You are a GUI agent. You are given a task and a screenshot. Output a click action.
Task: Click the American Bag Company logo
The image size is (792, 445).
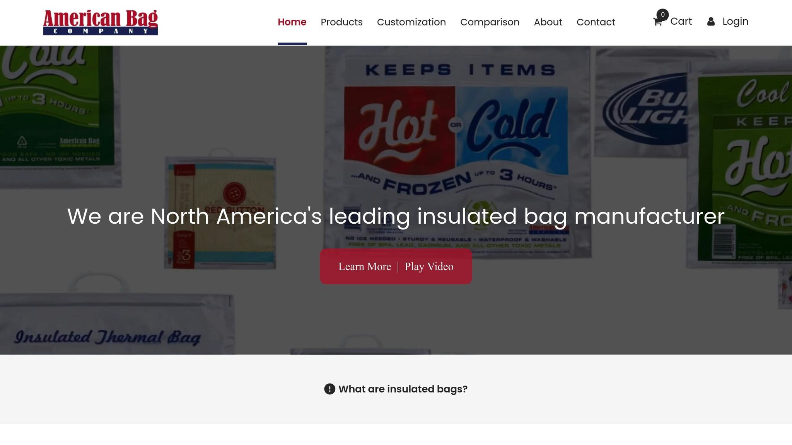(101, 22)
